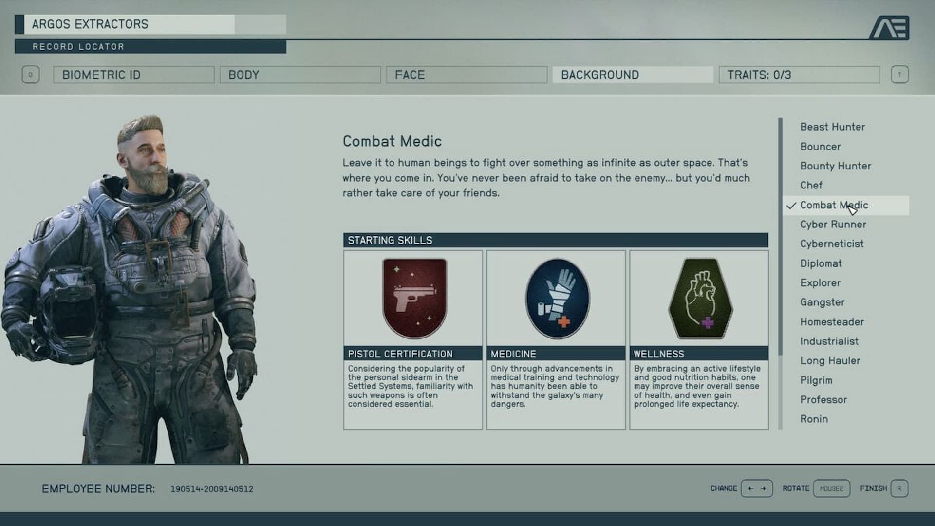Viewport: 935px width, 526px height.
Task: Check the Combat Medic checkmark toggle
Action: point(790,204)
